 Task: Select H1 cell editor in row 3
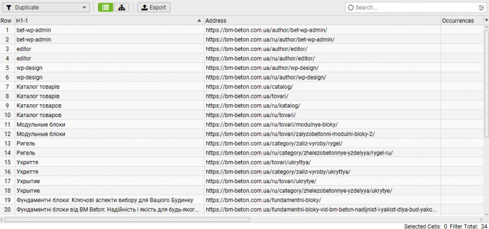click(x=109, y=49)
